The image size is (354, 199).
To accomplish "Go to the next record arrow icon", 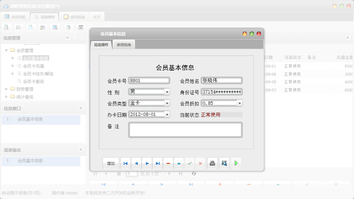I will pos(147,163).
